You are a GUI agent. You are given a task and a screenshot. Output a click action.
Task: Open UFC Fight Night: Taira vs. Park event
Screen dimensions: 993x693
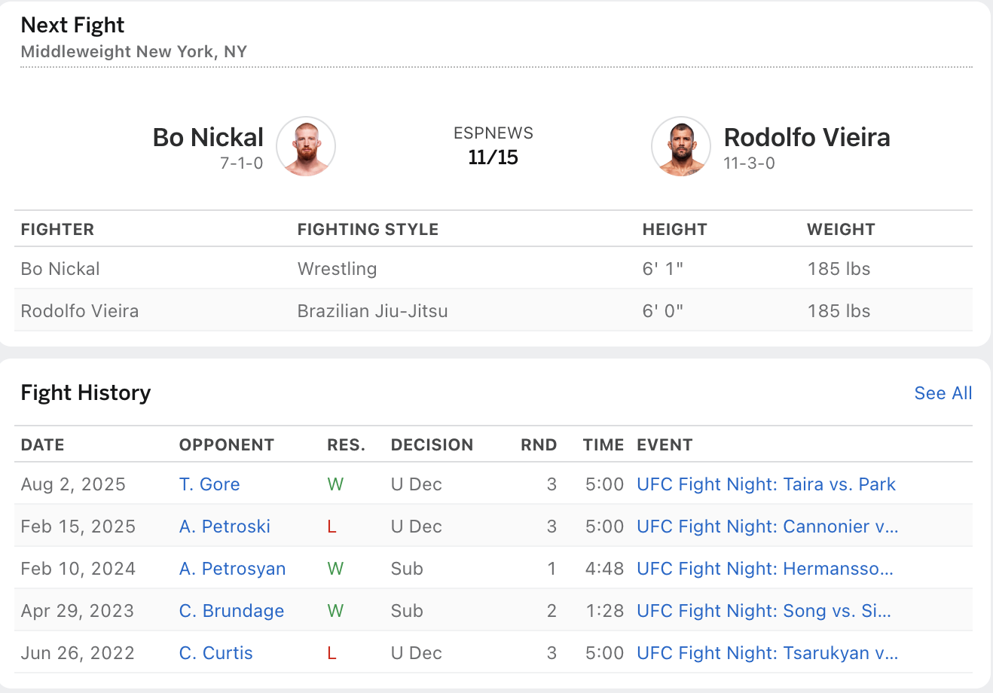click(766, 484)
